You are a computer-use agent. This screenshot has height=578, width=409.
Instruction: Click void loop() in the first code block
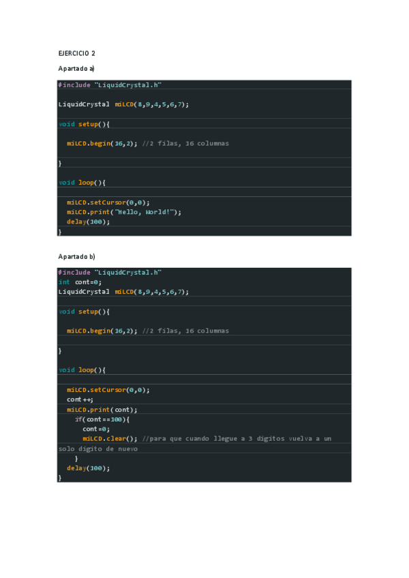click(x=82, y=183)
